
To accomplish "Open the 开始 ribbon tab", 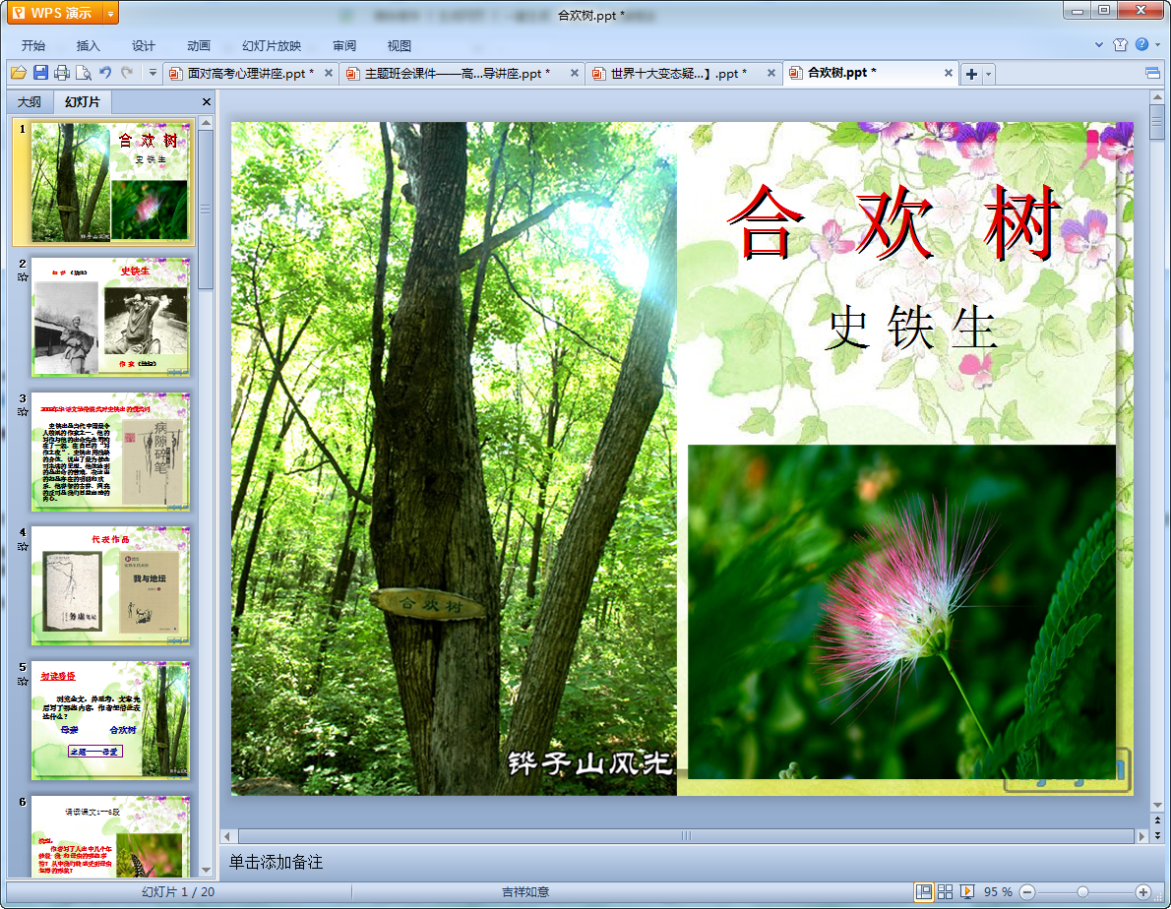I will point(32,45).
